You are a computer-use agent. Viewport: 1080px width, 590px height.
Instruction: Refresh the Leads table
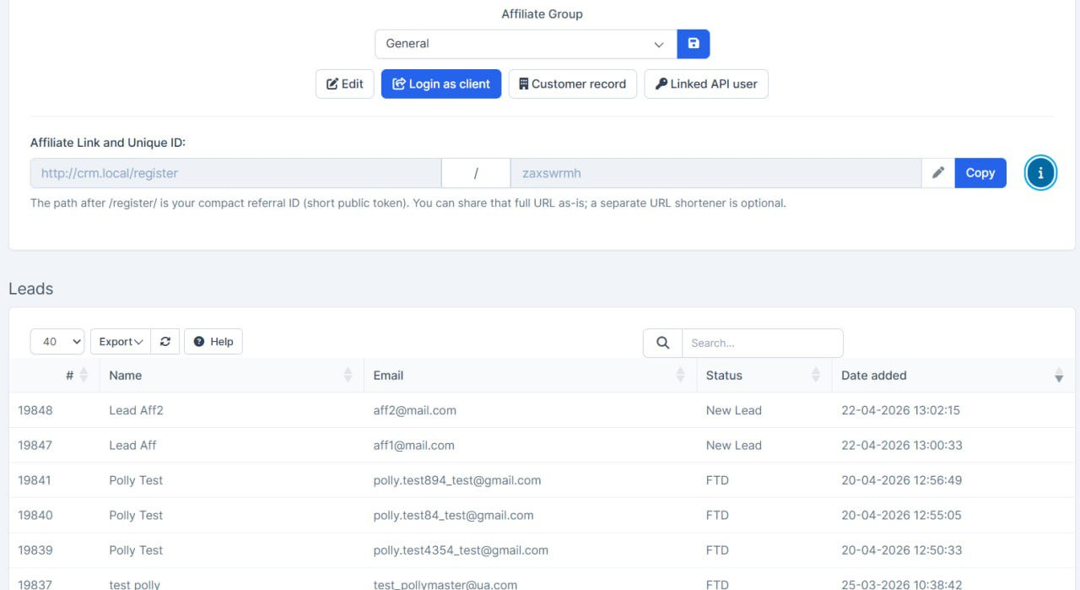tap(165, 342)
